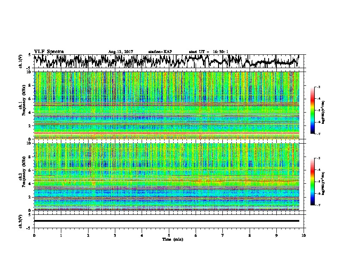Screen dimensions: 342x264
Task: Click the time axis tick label '9'
Action: pyautogui.click(x=276, y=236)
